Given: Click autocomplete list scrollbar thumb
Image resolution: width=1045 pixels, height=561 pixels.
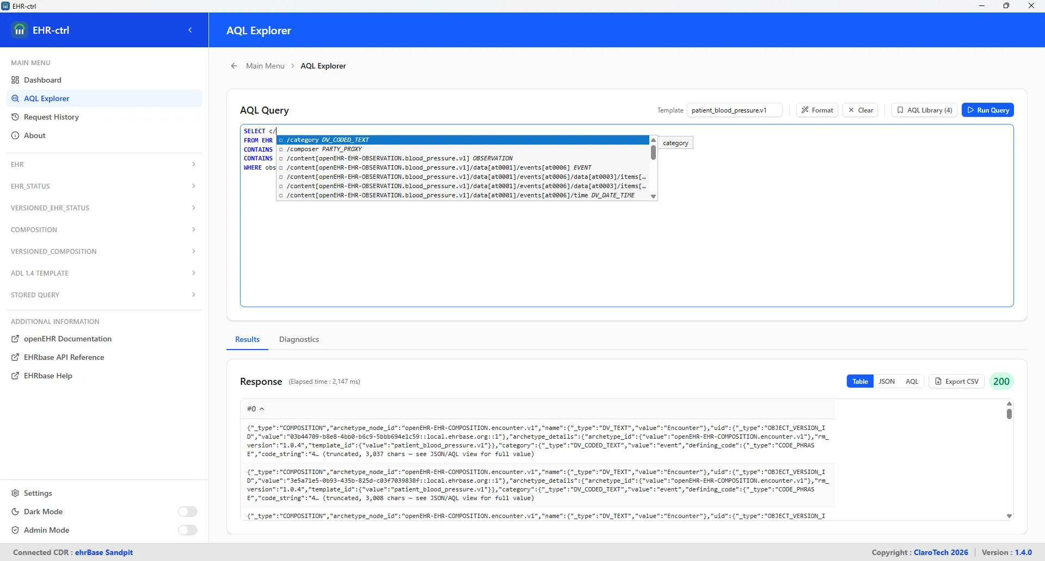Looking at the screenshot, I should coord(653,153).
